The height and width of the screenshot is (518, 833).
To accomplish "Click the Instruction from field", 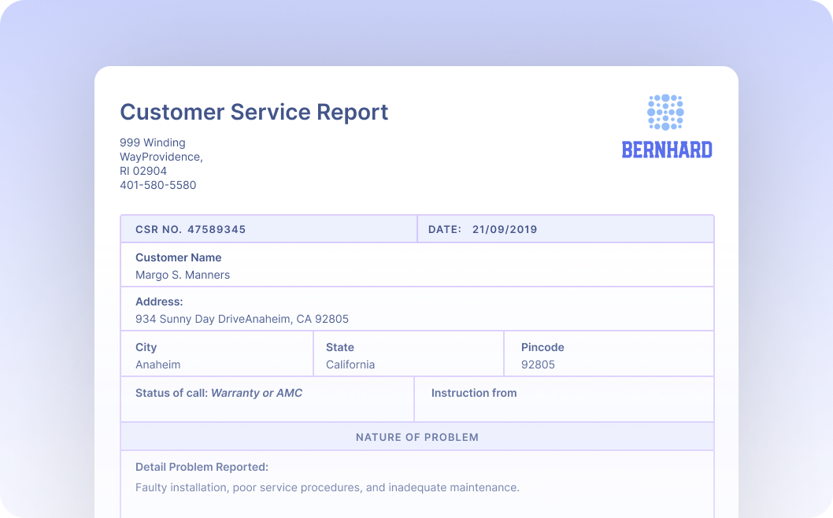I will pyautogui.click(x=474, y=393).
